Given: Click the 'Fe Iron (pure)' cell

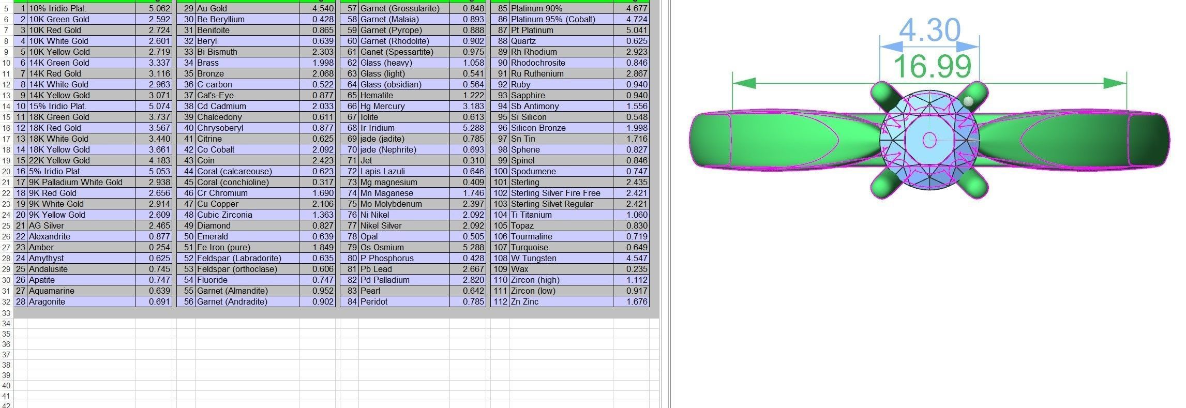Looking at the screenshot, I should pos(247,247).
